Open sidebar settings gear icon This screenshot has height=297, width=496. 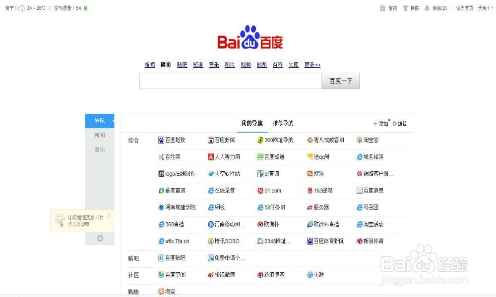[100, 238]
